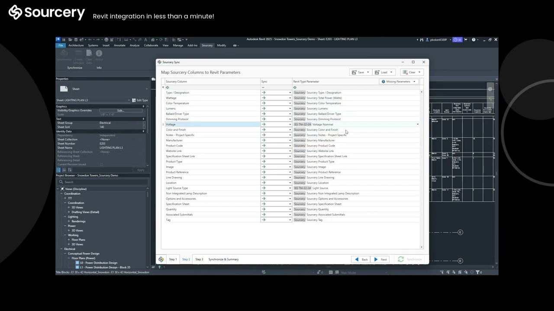Viewport: 554px width, 311px height.
Task: Switch to the Architecture ribbon tab
Action: tap(76, 45)
